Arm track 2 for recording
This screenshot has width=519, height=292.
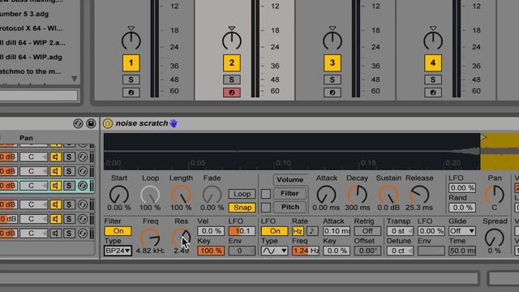(x=231, y=92)
